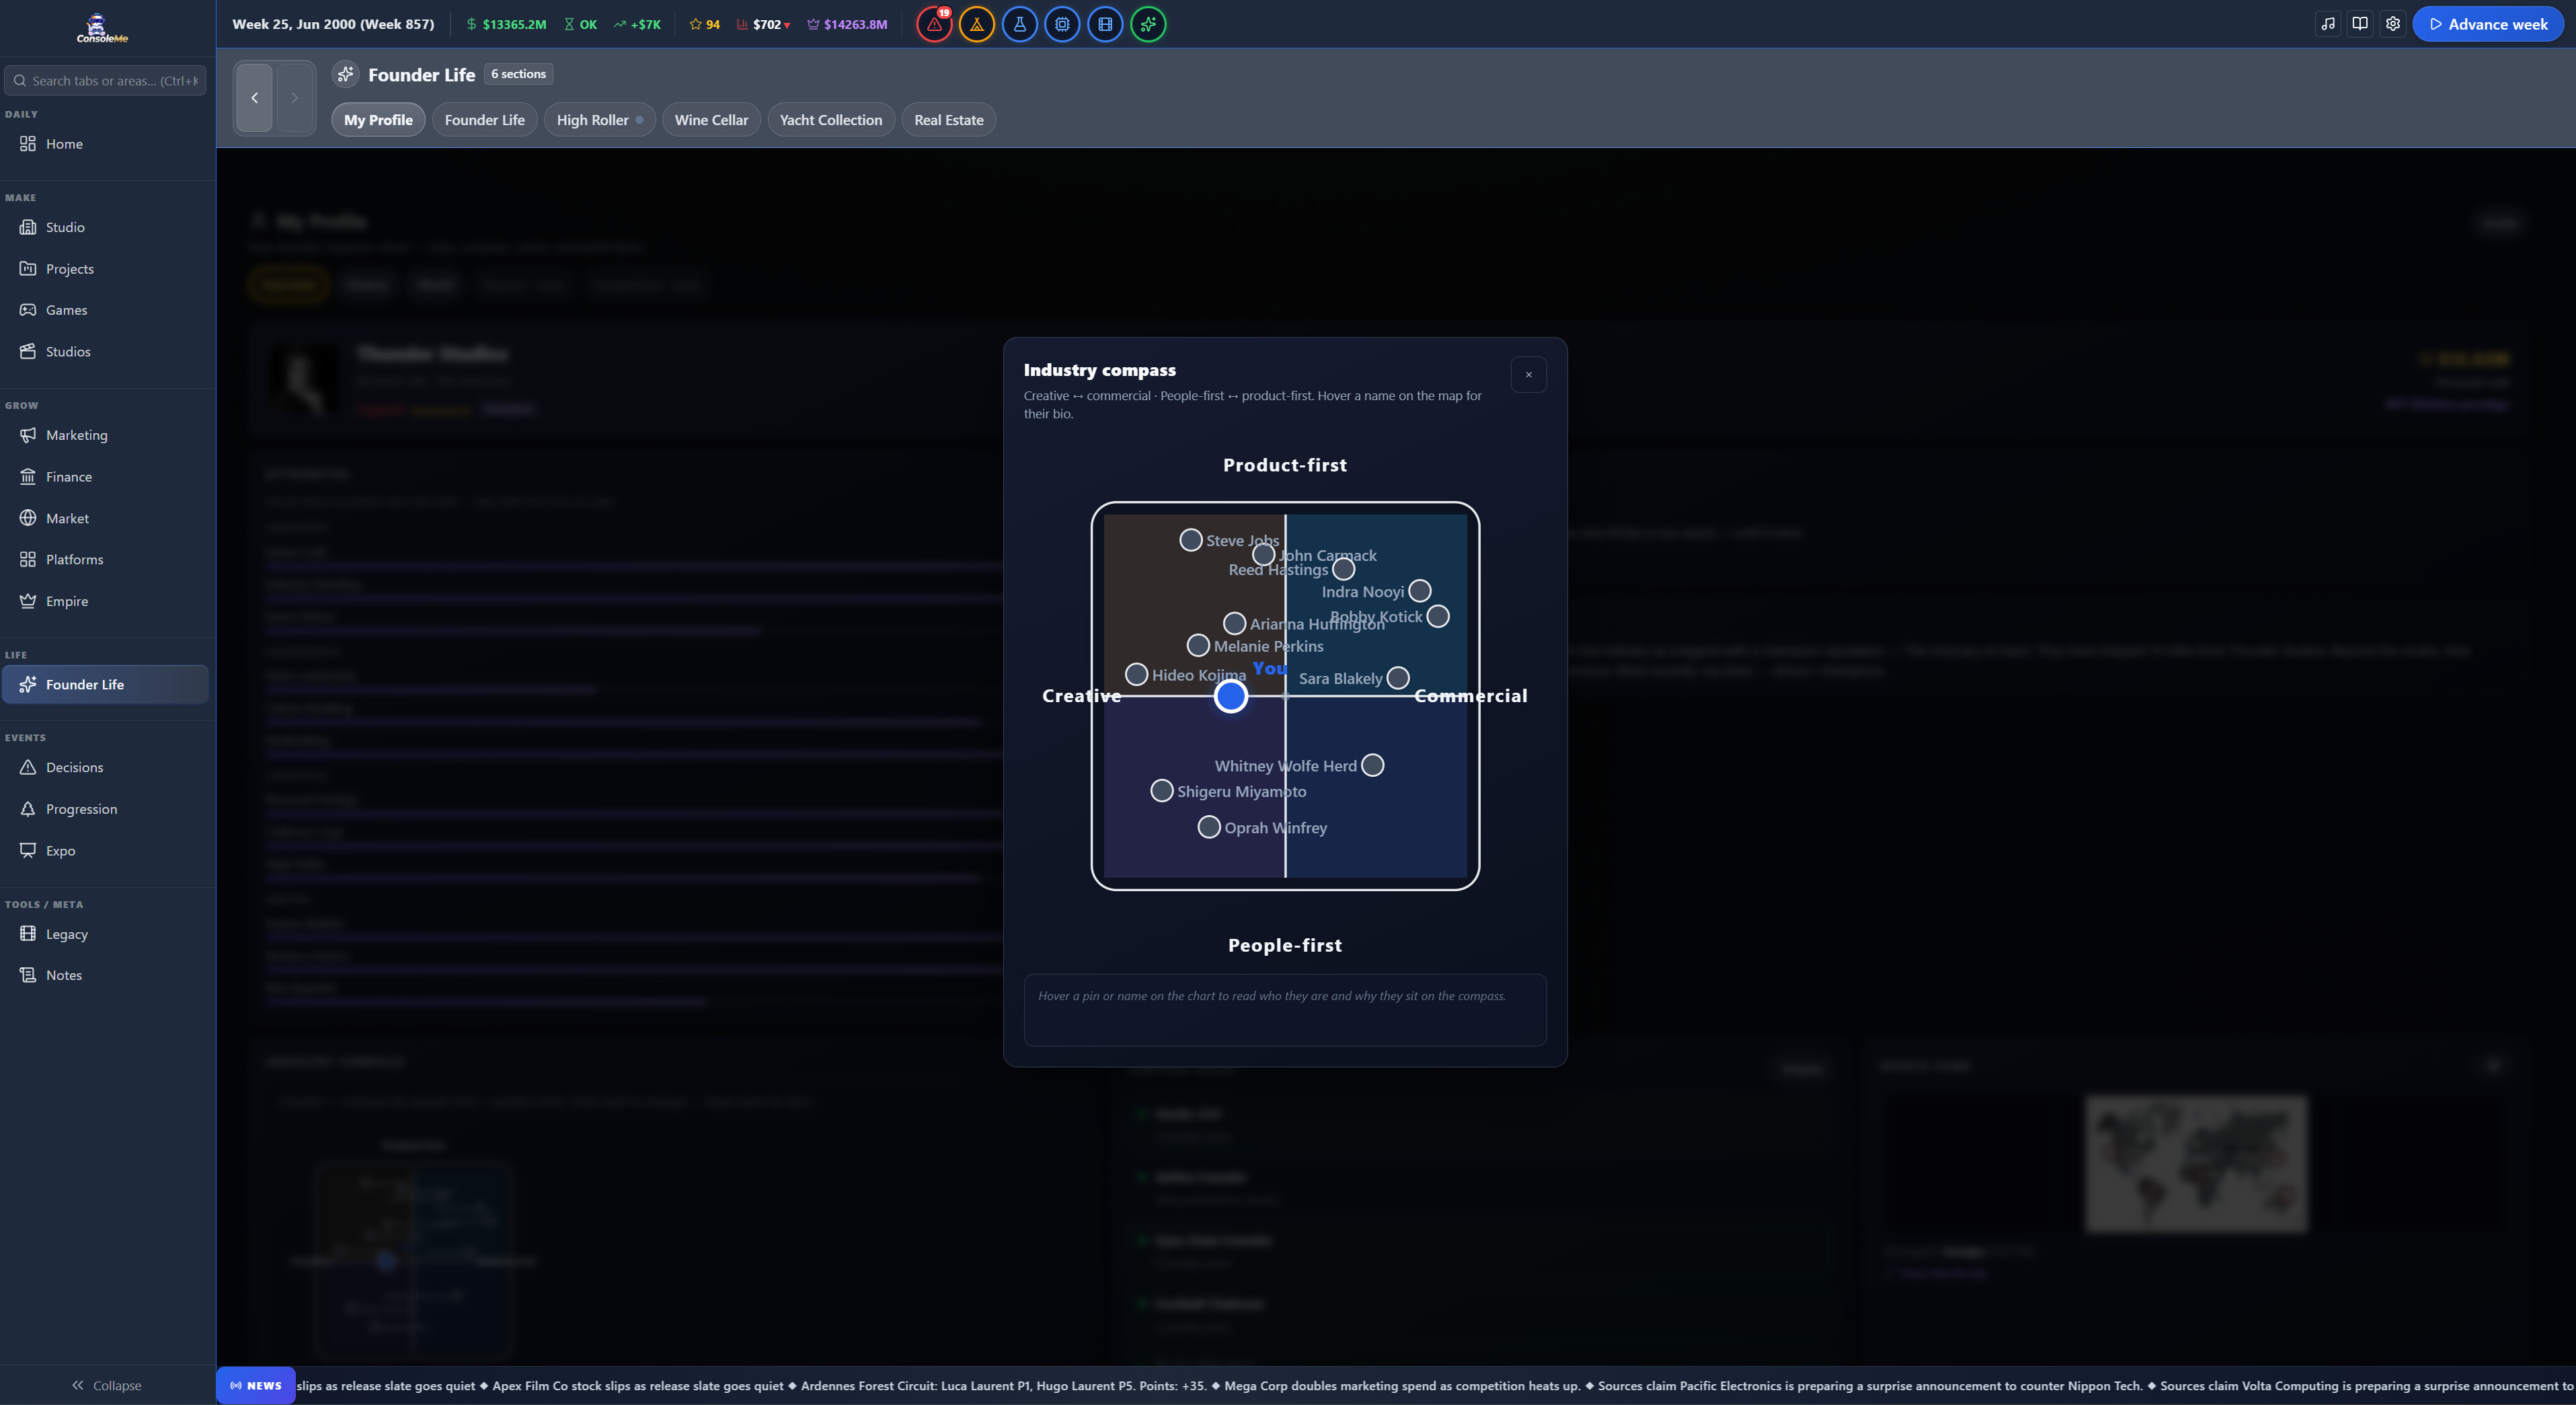
Task: Click the blue You pin on compass
Action: pos(1231,696)
